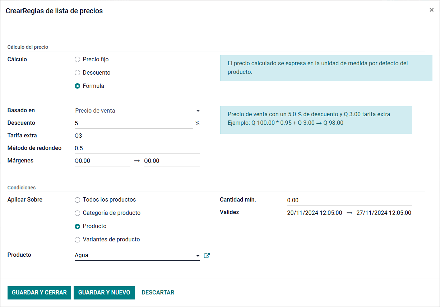Change the Validez start date
The image size is (440, 307).
click(x=315, y=213)
